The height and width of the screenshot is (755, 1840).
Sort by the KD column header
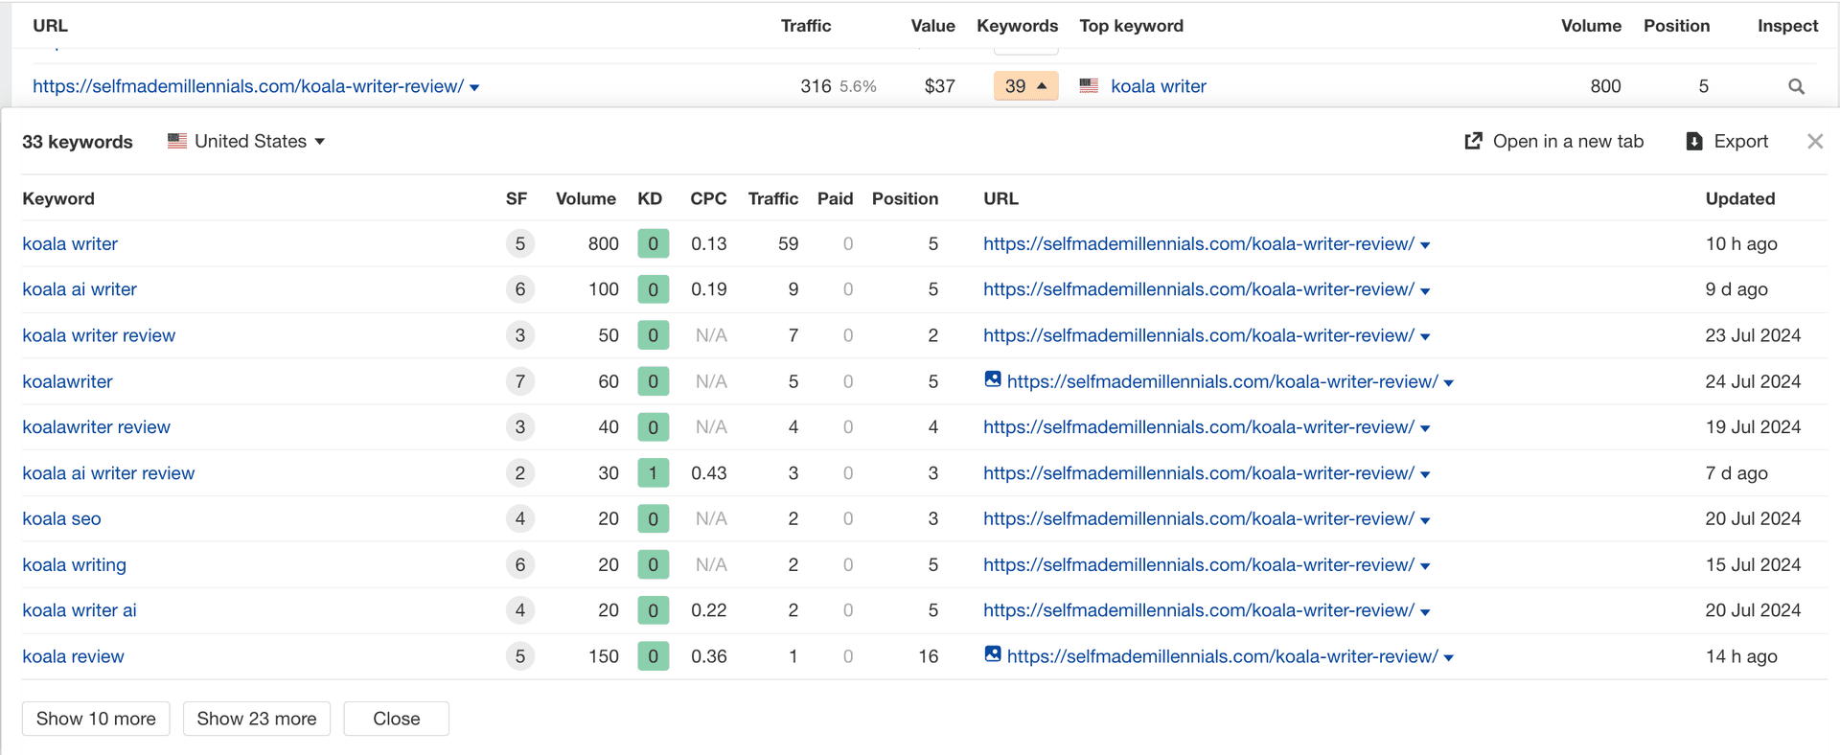(x=650, y=198)
